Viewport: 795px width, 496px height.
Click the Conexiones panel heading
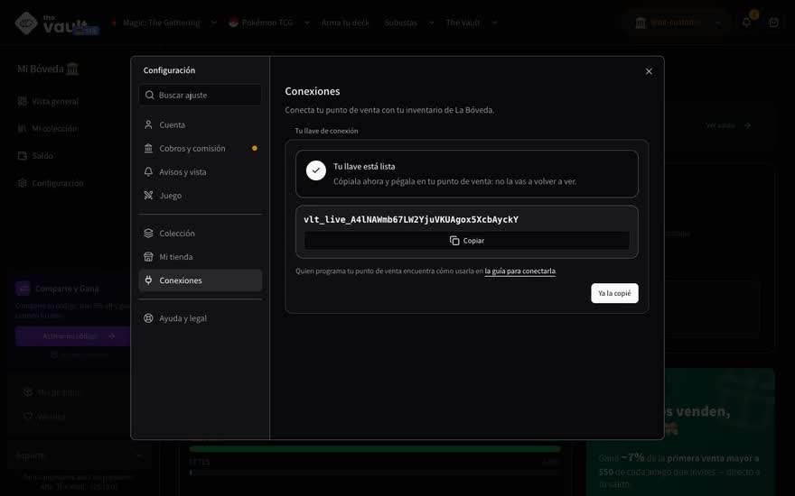point(313,91)
